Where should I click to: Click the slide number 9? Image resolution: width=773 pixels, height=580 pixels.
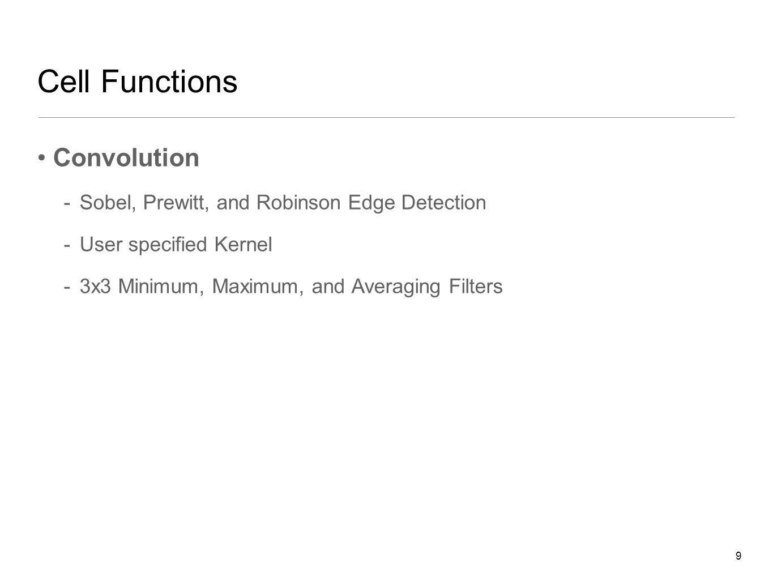point(738,556)
